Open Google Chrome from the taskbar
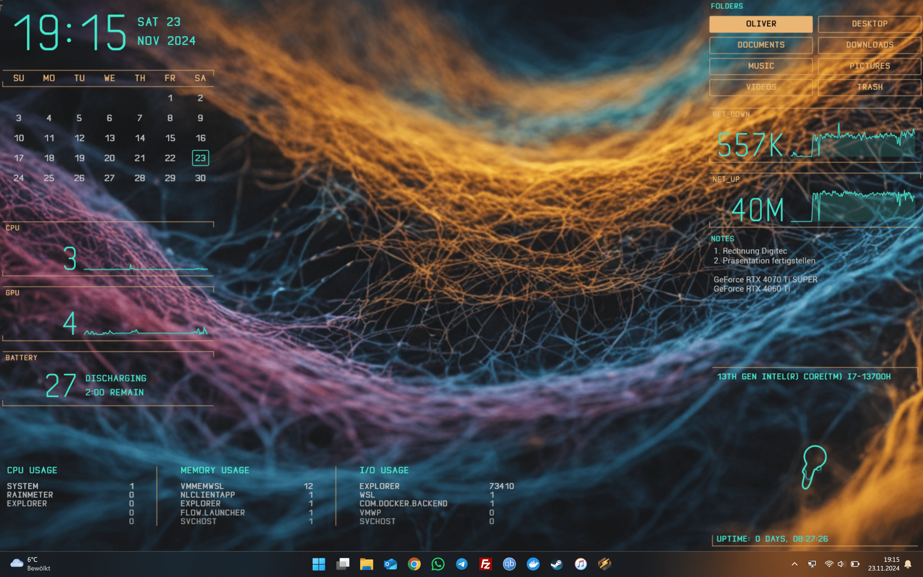Viewport: 923px width, 577px height. click(x=414, y=564)
